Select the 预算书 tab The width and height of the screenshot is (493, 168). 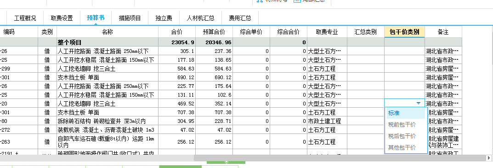(96, 17)
